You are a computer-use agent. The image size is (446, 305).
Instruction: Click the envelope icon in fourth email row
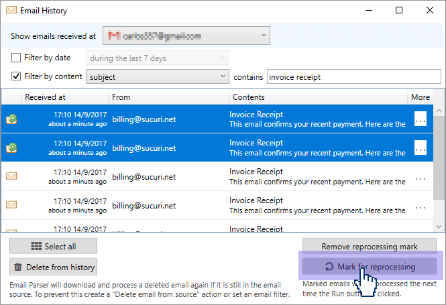click(x=11, y=204)
